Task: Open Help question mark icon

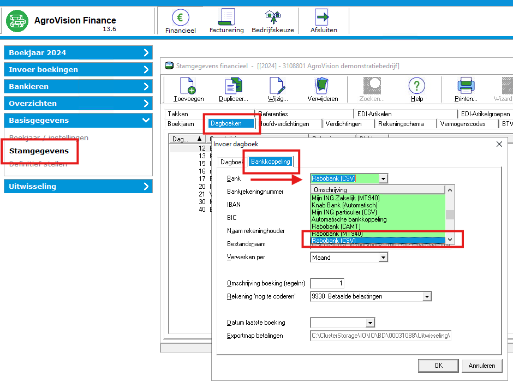Action: pos(417,86)
